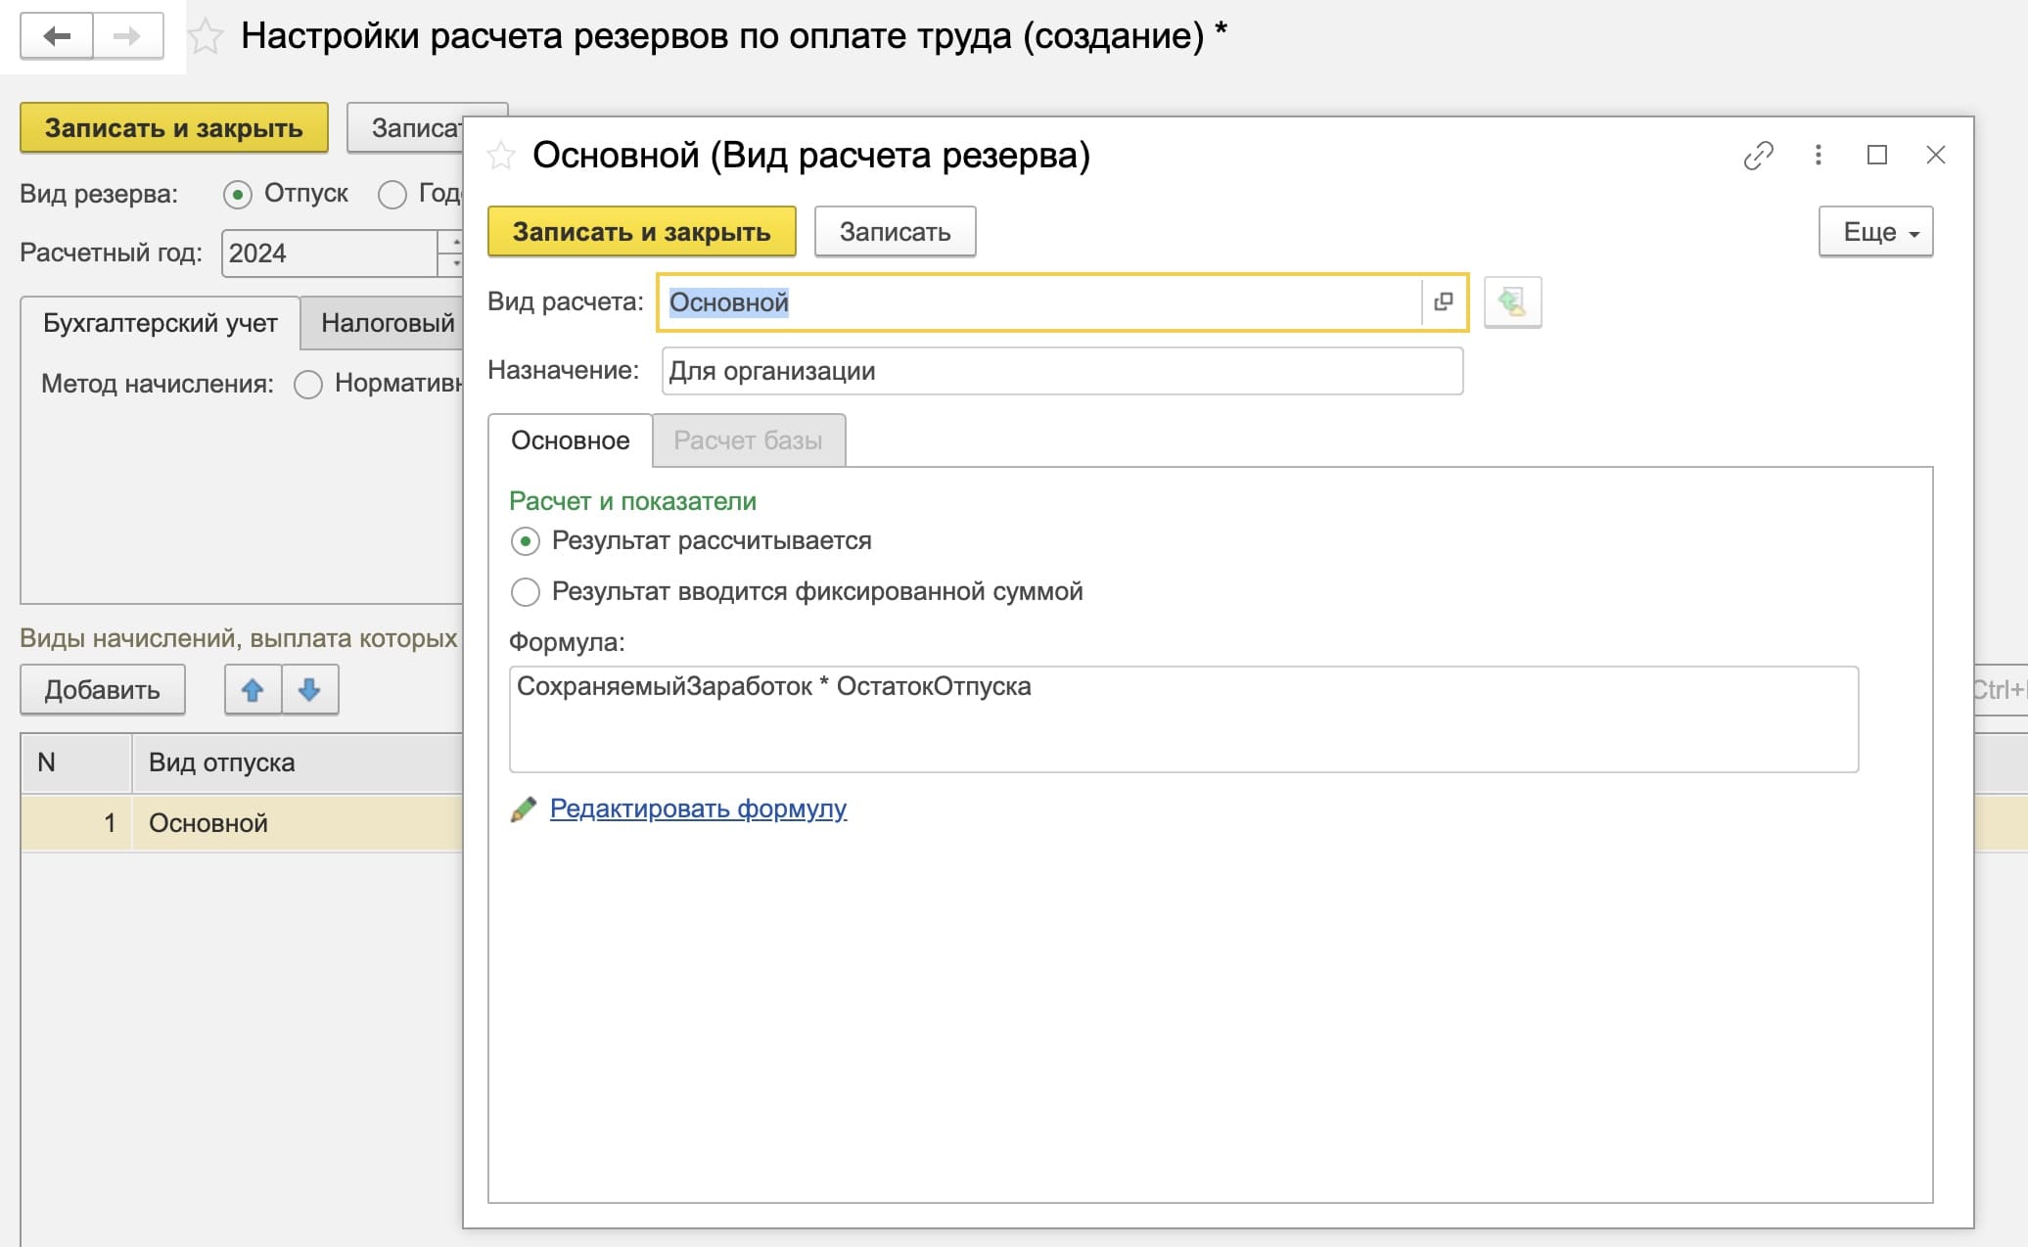
Task: Click Редактировать формулу link
Action: click(x=698, y=808)
